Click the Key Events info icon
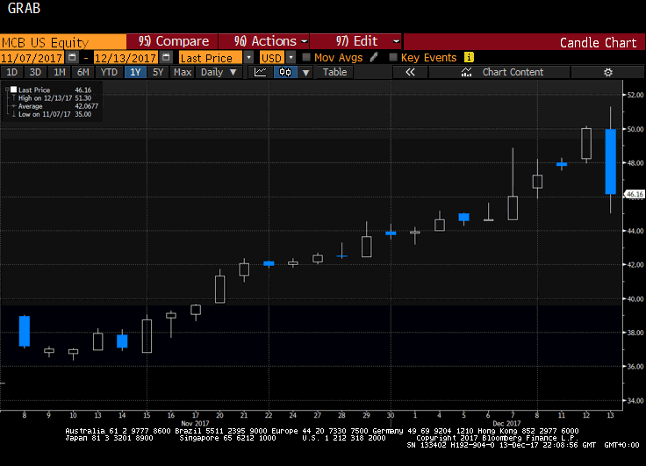The height and width of the screenshot is (466, 646). 470,57
